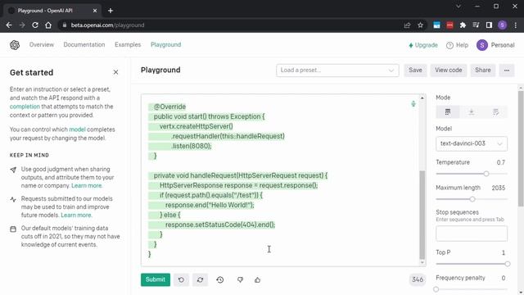Open the Model text-davinci-003 dropdown
524x295 pixels.
(472, 143)
